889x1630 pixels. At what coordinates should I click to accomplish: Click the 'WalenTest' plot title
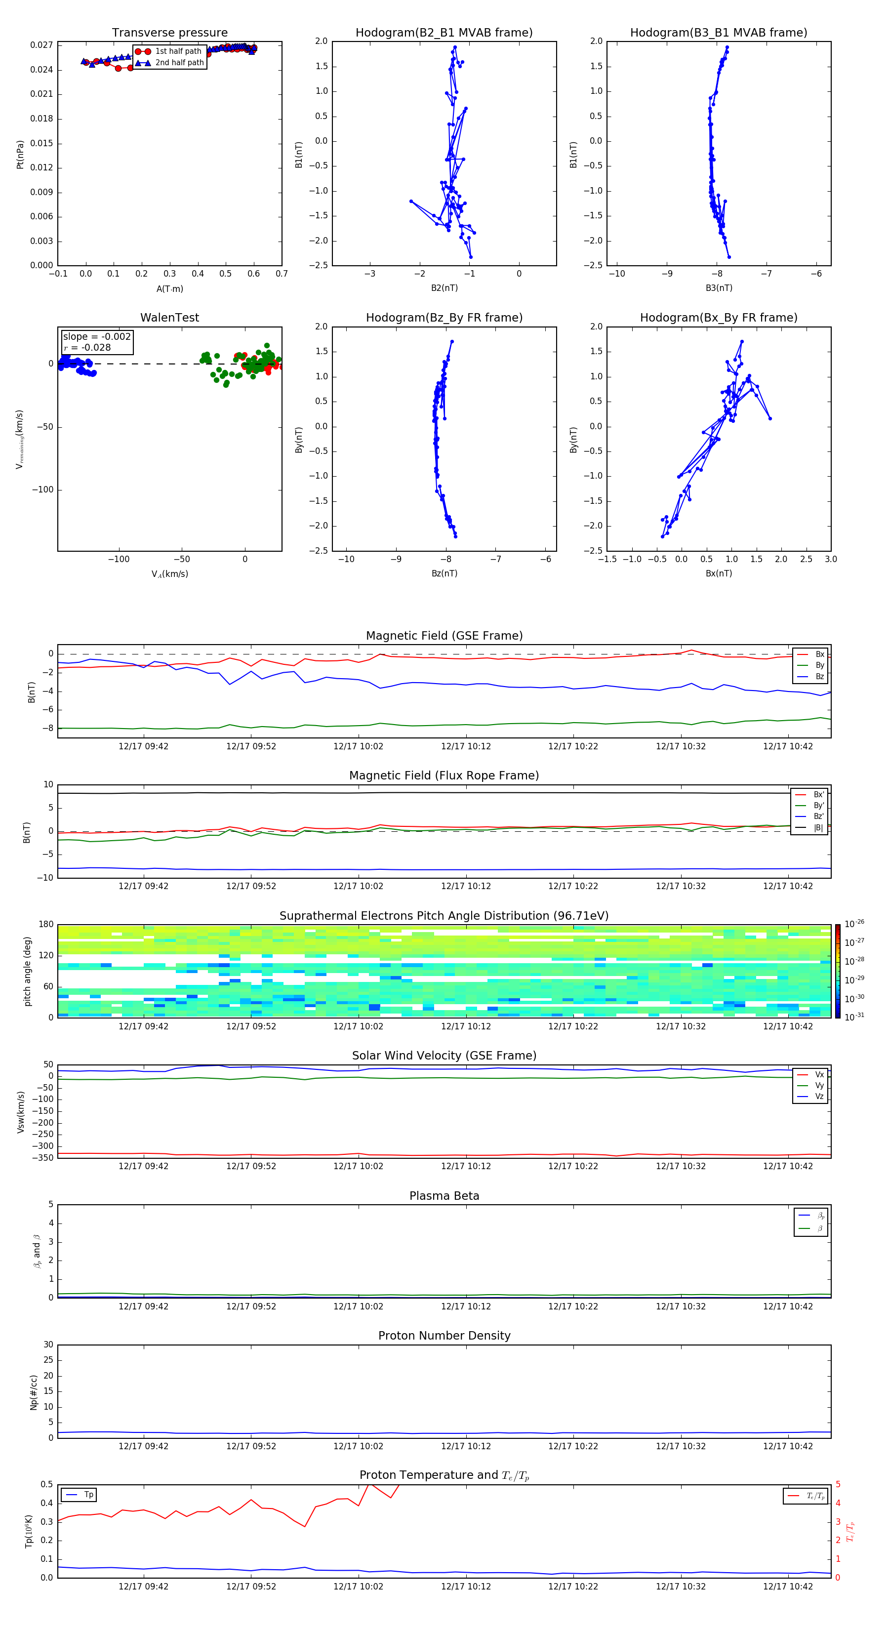[169, 318]
